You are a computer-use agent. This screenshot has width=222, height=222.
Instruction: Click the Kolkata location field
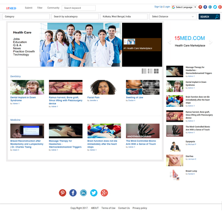coord(124,17)
